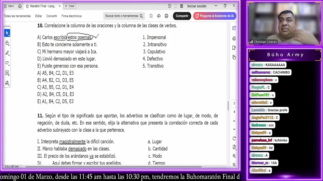Click the text '5. Transitivo'
This screenshot has height=181, width=323.
[x=153, y=66]
